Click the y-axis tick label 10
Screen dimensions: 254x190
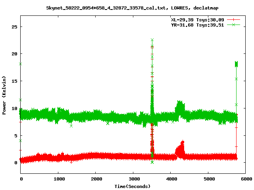pyautogui.click(x=14, y=108)
